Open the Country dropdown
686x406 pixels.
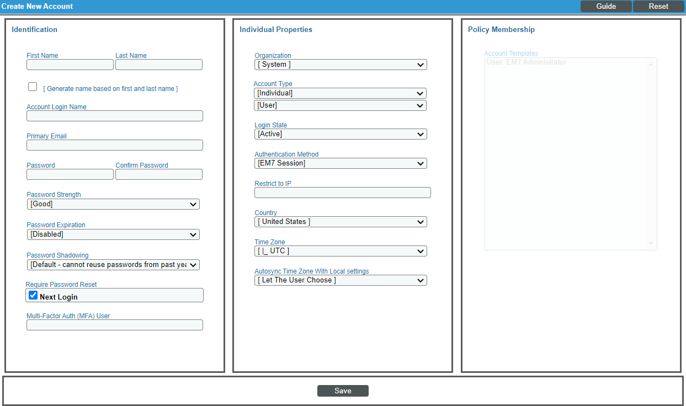click(x=340, y=221)
